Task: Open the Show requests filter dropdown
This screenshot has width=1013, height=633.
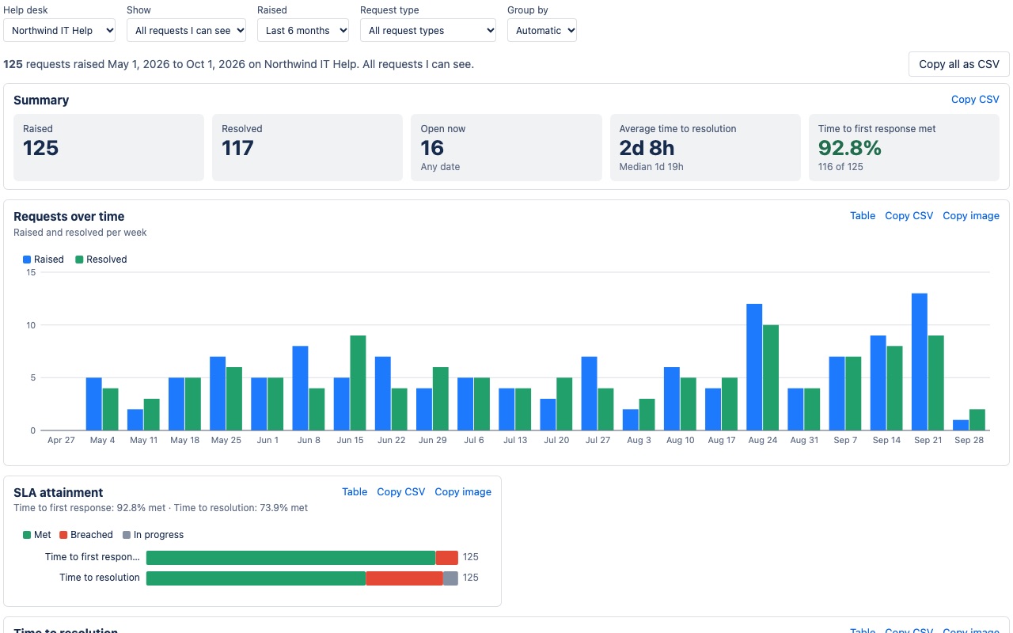Action: pyautogui.click(x=186, y=31)
